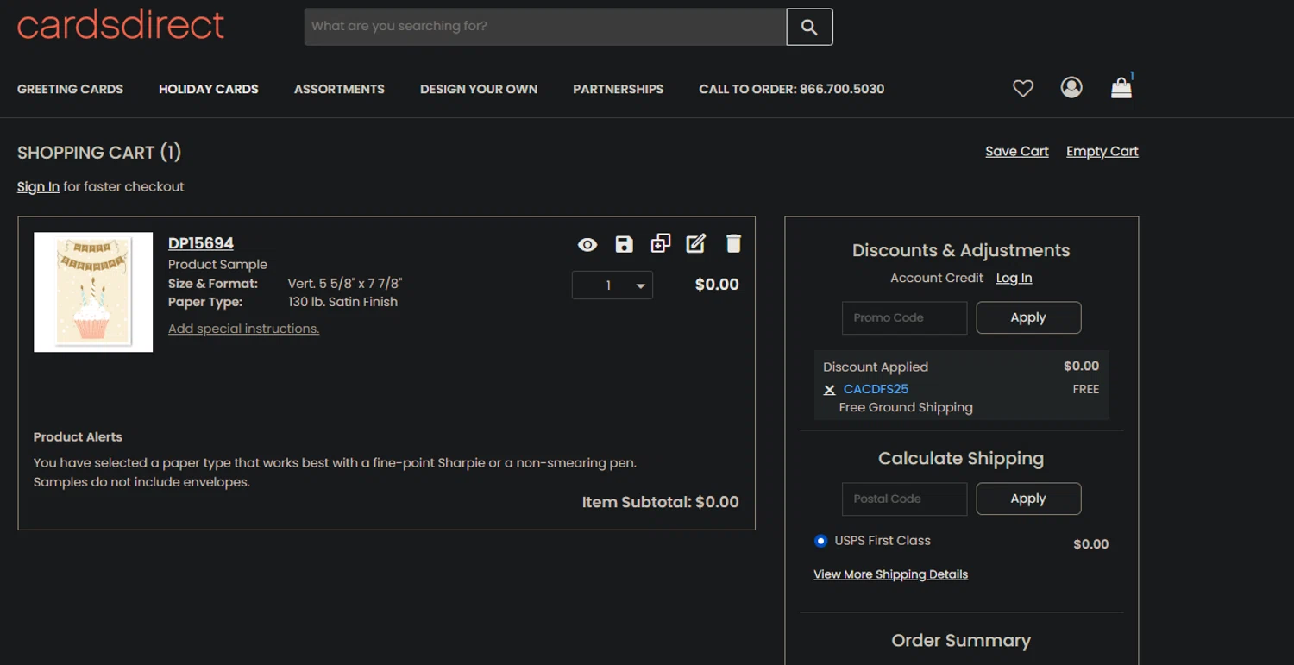Screen dimensions: 1294x665
Task: Save item using the floppy disk icon
Action: pos(624,244)
